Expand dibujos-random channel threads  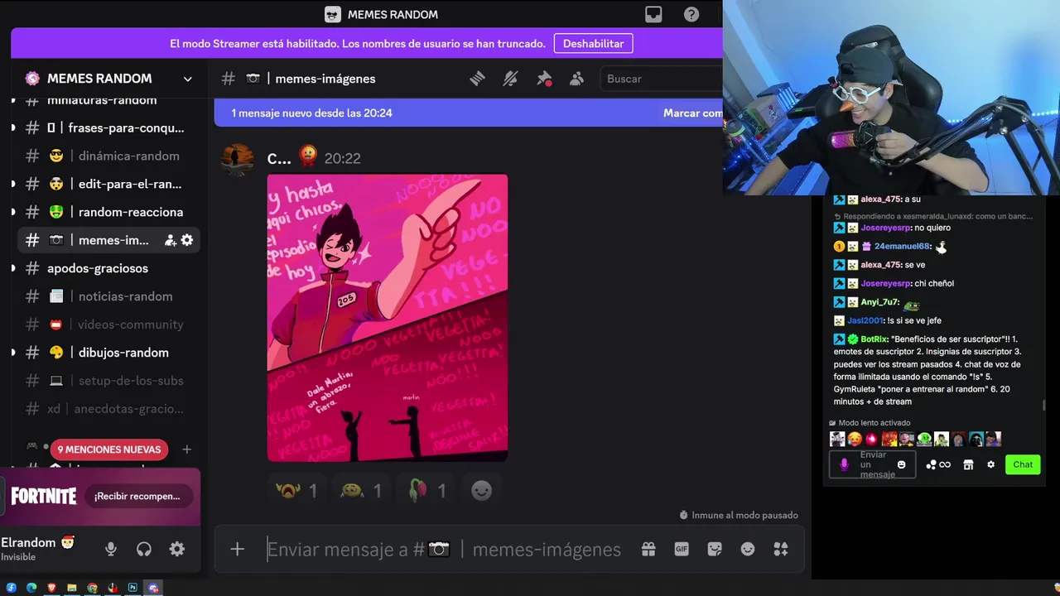[12, 353]
